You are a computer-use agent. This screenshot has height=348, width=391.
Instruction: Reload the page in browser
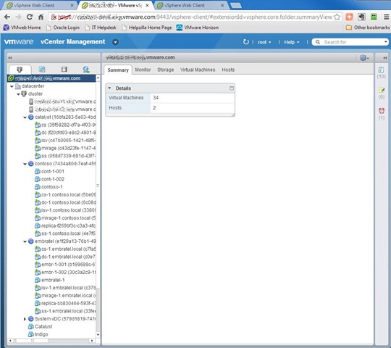click(30, 17)
